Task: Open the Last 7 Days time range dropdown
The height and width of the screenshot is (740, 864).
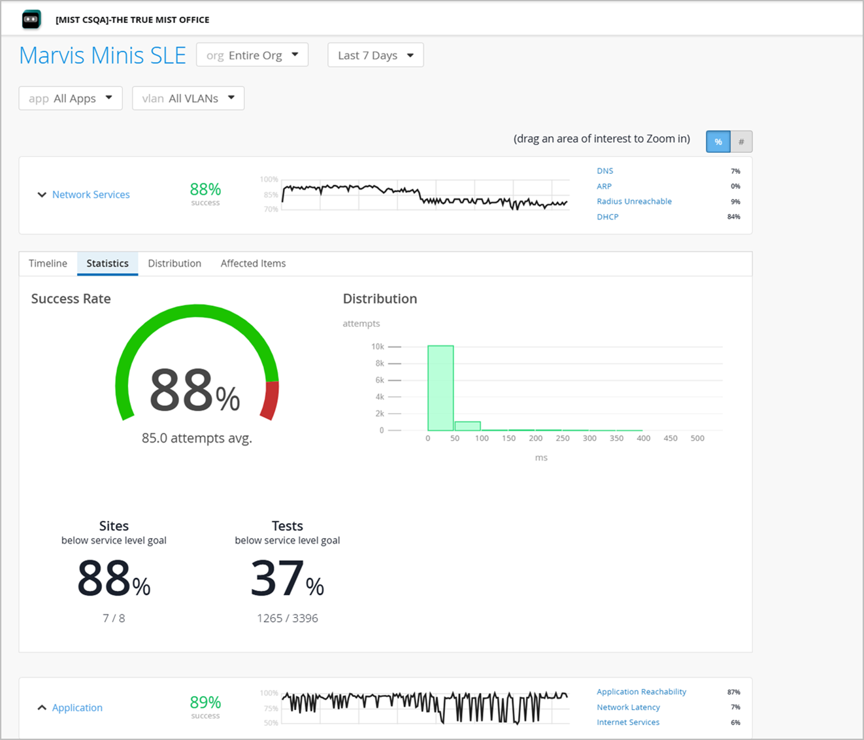Action: coord(376,55)
